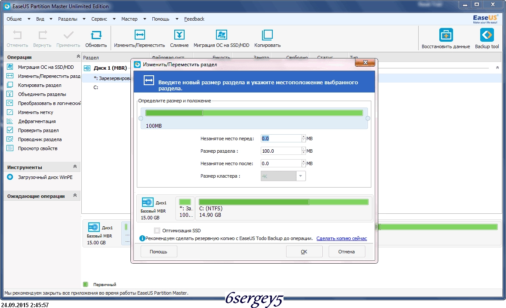Screen dimensions: 506x308
Task: Click sidebar icon for Проводник раздела
Action: tap(10, 139)
